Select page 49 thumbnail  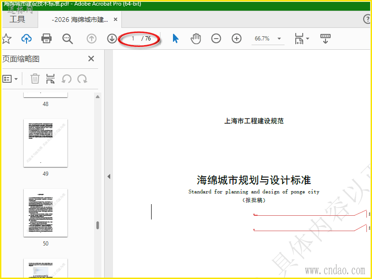pos(46,143)
